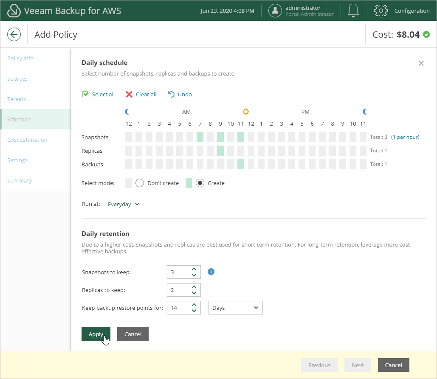Toggle the Replicas 12 PM cell

coord(251,151)
